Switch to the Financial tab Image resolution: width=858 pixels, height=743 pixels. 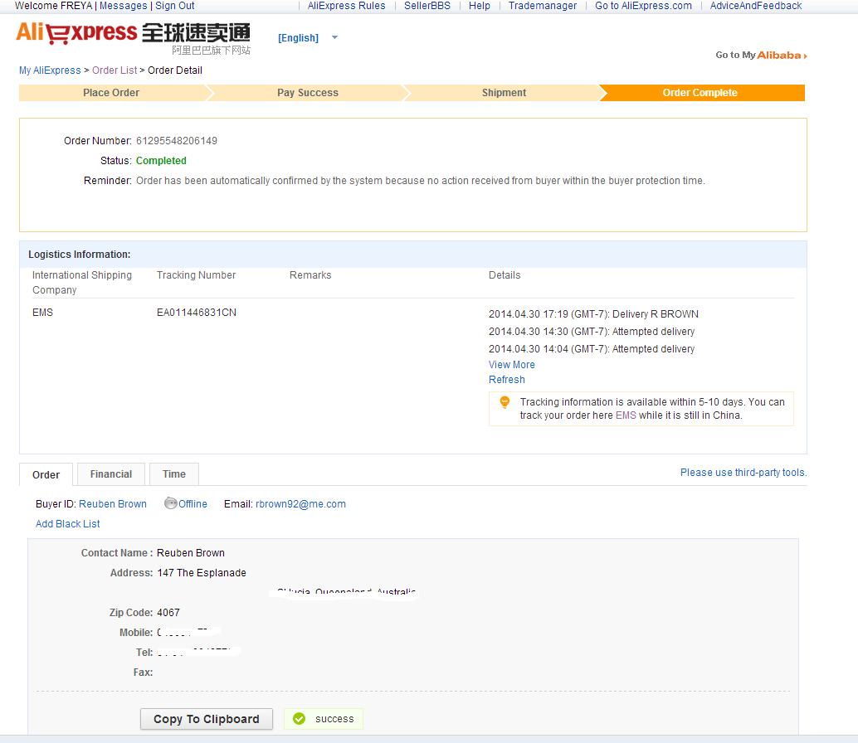[111, 474]
